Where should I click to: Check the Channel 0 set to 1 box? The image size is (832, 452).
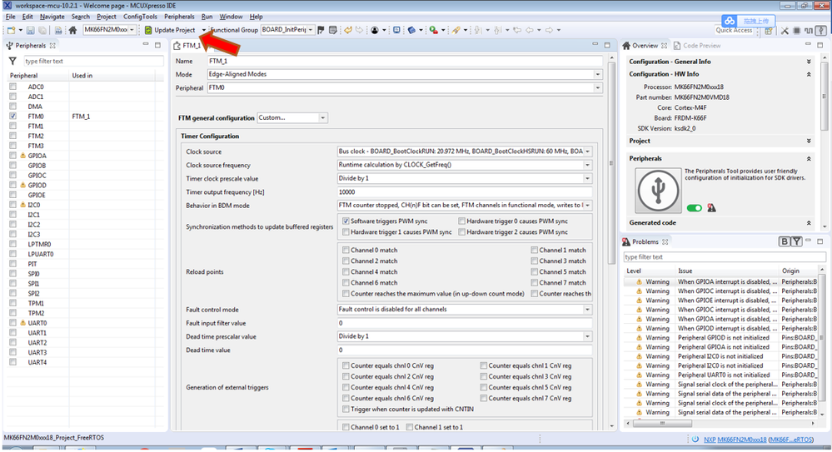click(x=346, y=427)
